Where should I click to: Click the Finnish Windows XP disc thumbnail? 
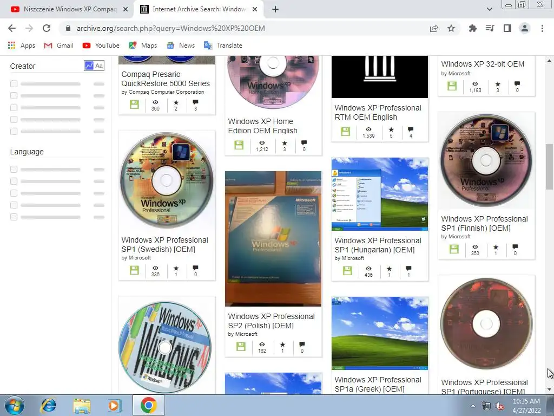coord(486,160)
